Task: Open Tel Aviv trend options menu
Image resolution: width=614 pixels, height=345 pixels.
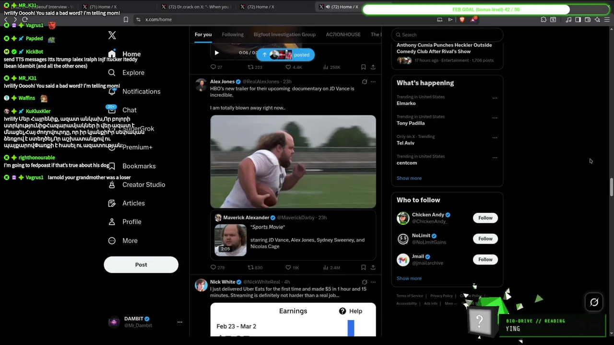Action: coord(495,138)
